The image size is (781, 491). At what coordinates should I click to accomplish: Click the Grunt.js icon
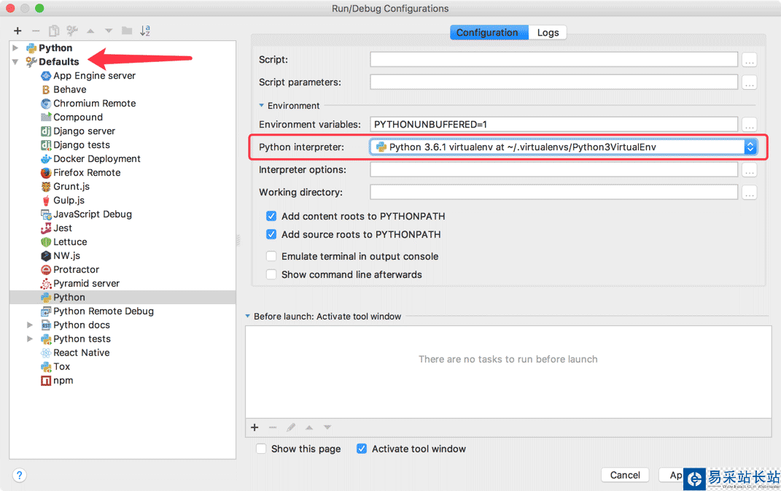point(46,187)
